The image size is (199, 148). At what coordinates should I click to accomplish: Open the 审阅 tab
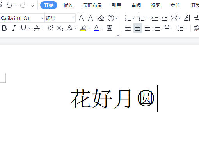tap(136, 5)
